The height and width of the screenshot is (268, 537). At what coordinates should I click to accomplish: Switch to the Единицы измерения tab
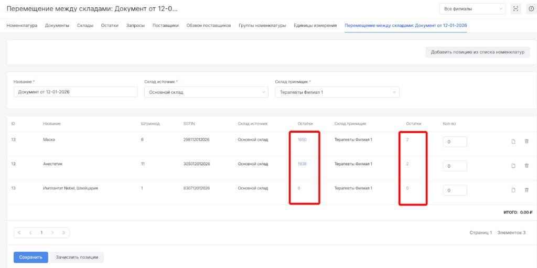(315, 25)
